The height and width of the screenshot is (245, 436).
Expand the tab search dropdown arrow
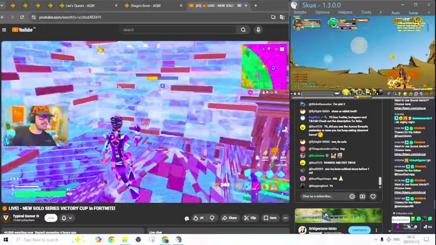pos(2,5)
